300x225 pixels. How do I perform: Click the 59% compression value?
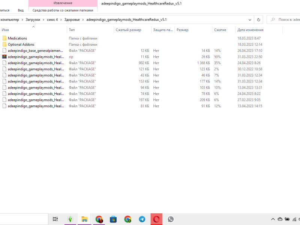pos(217,57)
